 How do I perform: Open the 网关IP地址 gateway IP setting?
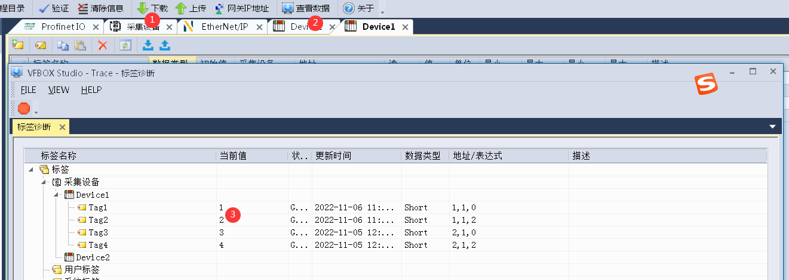tap(241, 8)
